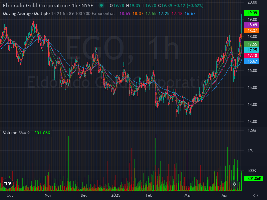This screenshot has width=267, height=200.
Task: Click the Feb label on time axis
Action: [x=149, y=195]
